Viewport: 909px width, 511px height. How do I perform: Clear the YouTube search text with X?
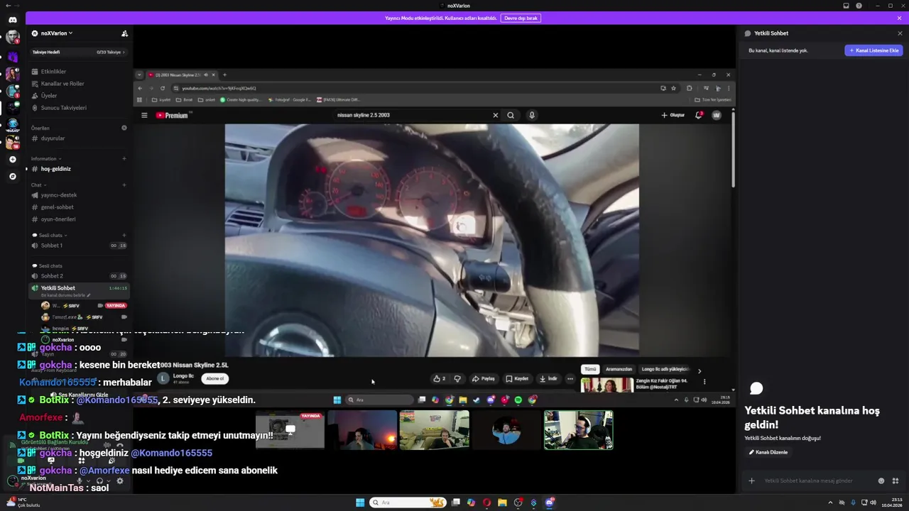[496, 115]
